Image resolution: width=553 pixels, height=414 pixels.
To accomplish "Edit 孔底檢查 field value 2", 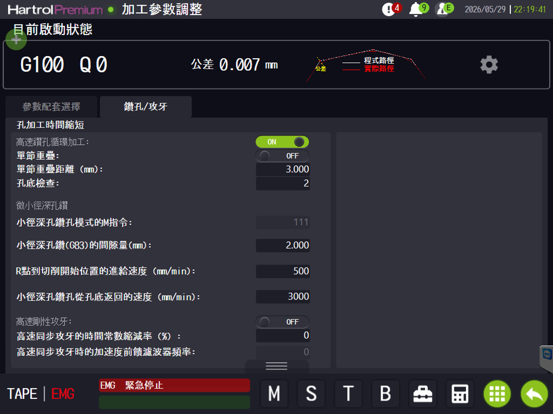I will [x=283, y=183].
